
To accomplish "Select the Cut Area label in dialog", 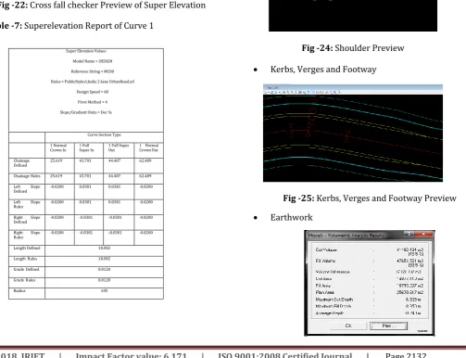I will point(323,279).
